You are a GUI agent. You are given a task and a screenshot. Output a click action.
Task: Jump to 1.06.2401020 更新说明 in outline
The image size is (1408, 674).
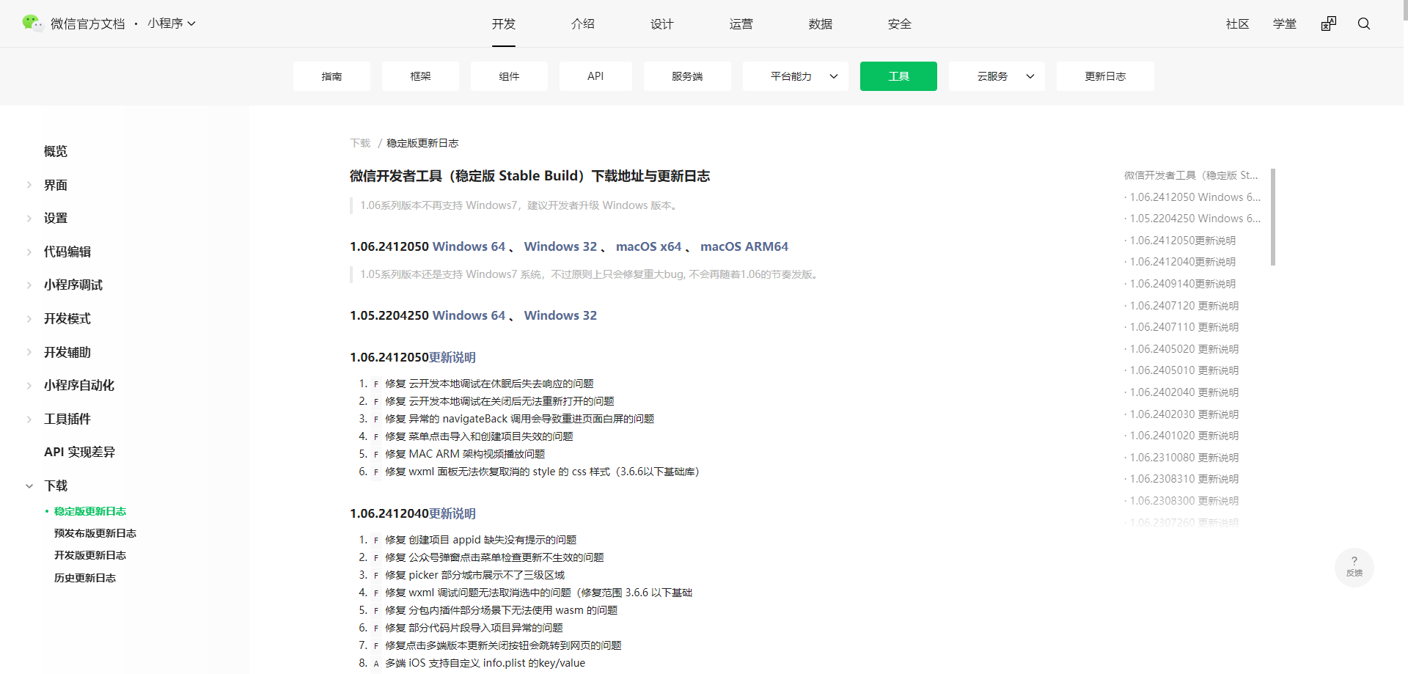pyautogui.click(x=1184, y=436)
